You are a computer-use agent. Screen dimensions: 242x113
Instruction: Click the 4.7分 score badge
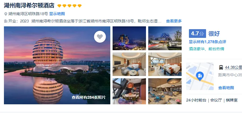coord(197,33)
